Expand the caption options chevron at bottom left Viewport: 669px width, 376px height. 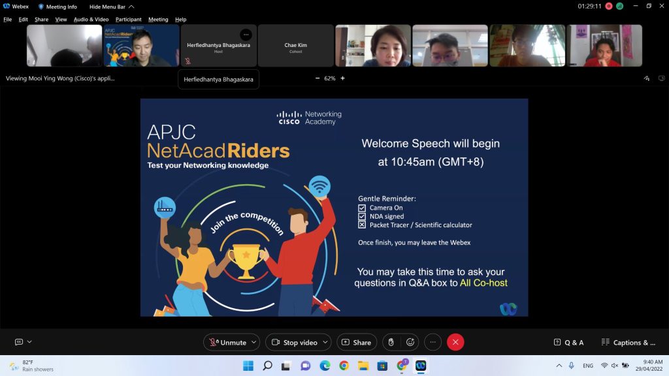click(29, 342)
